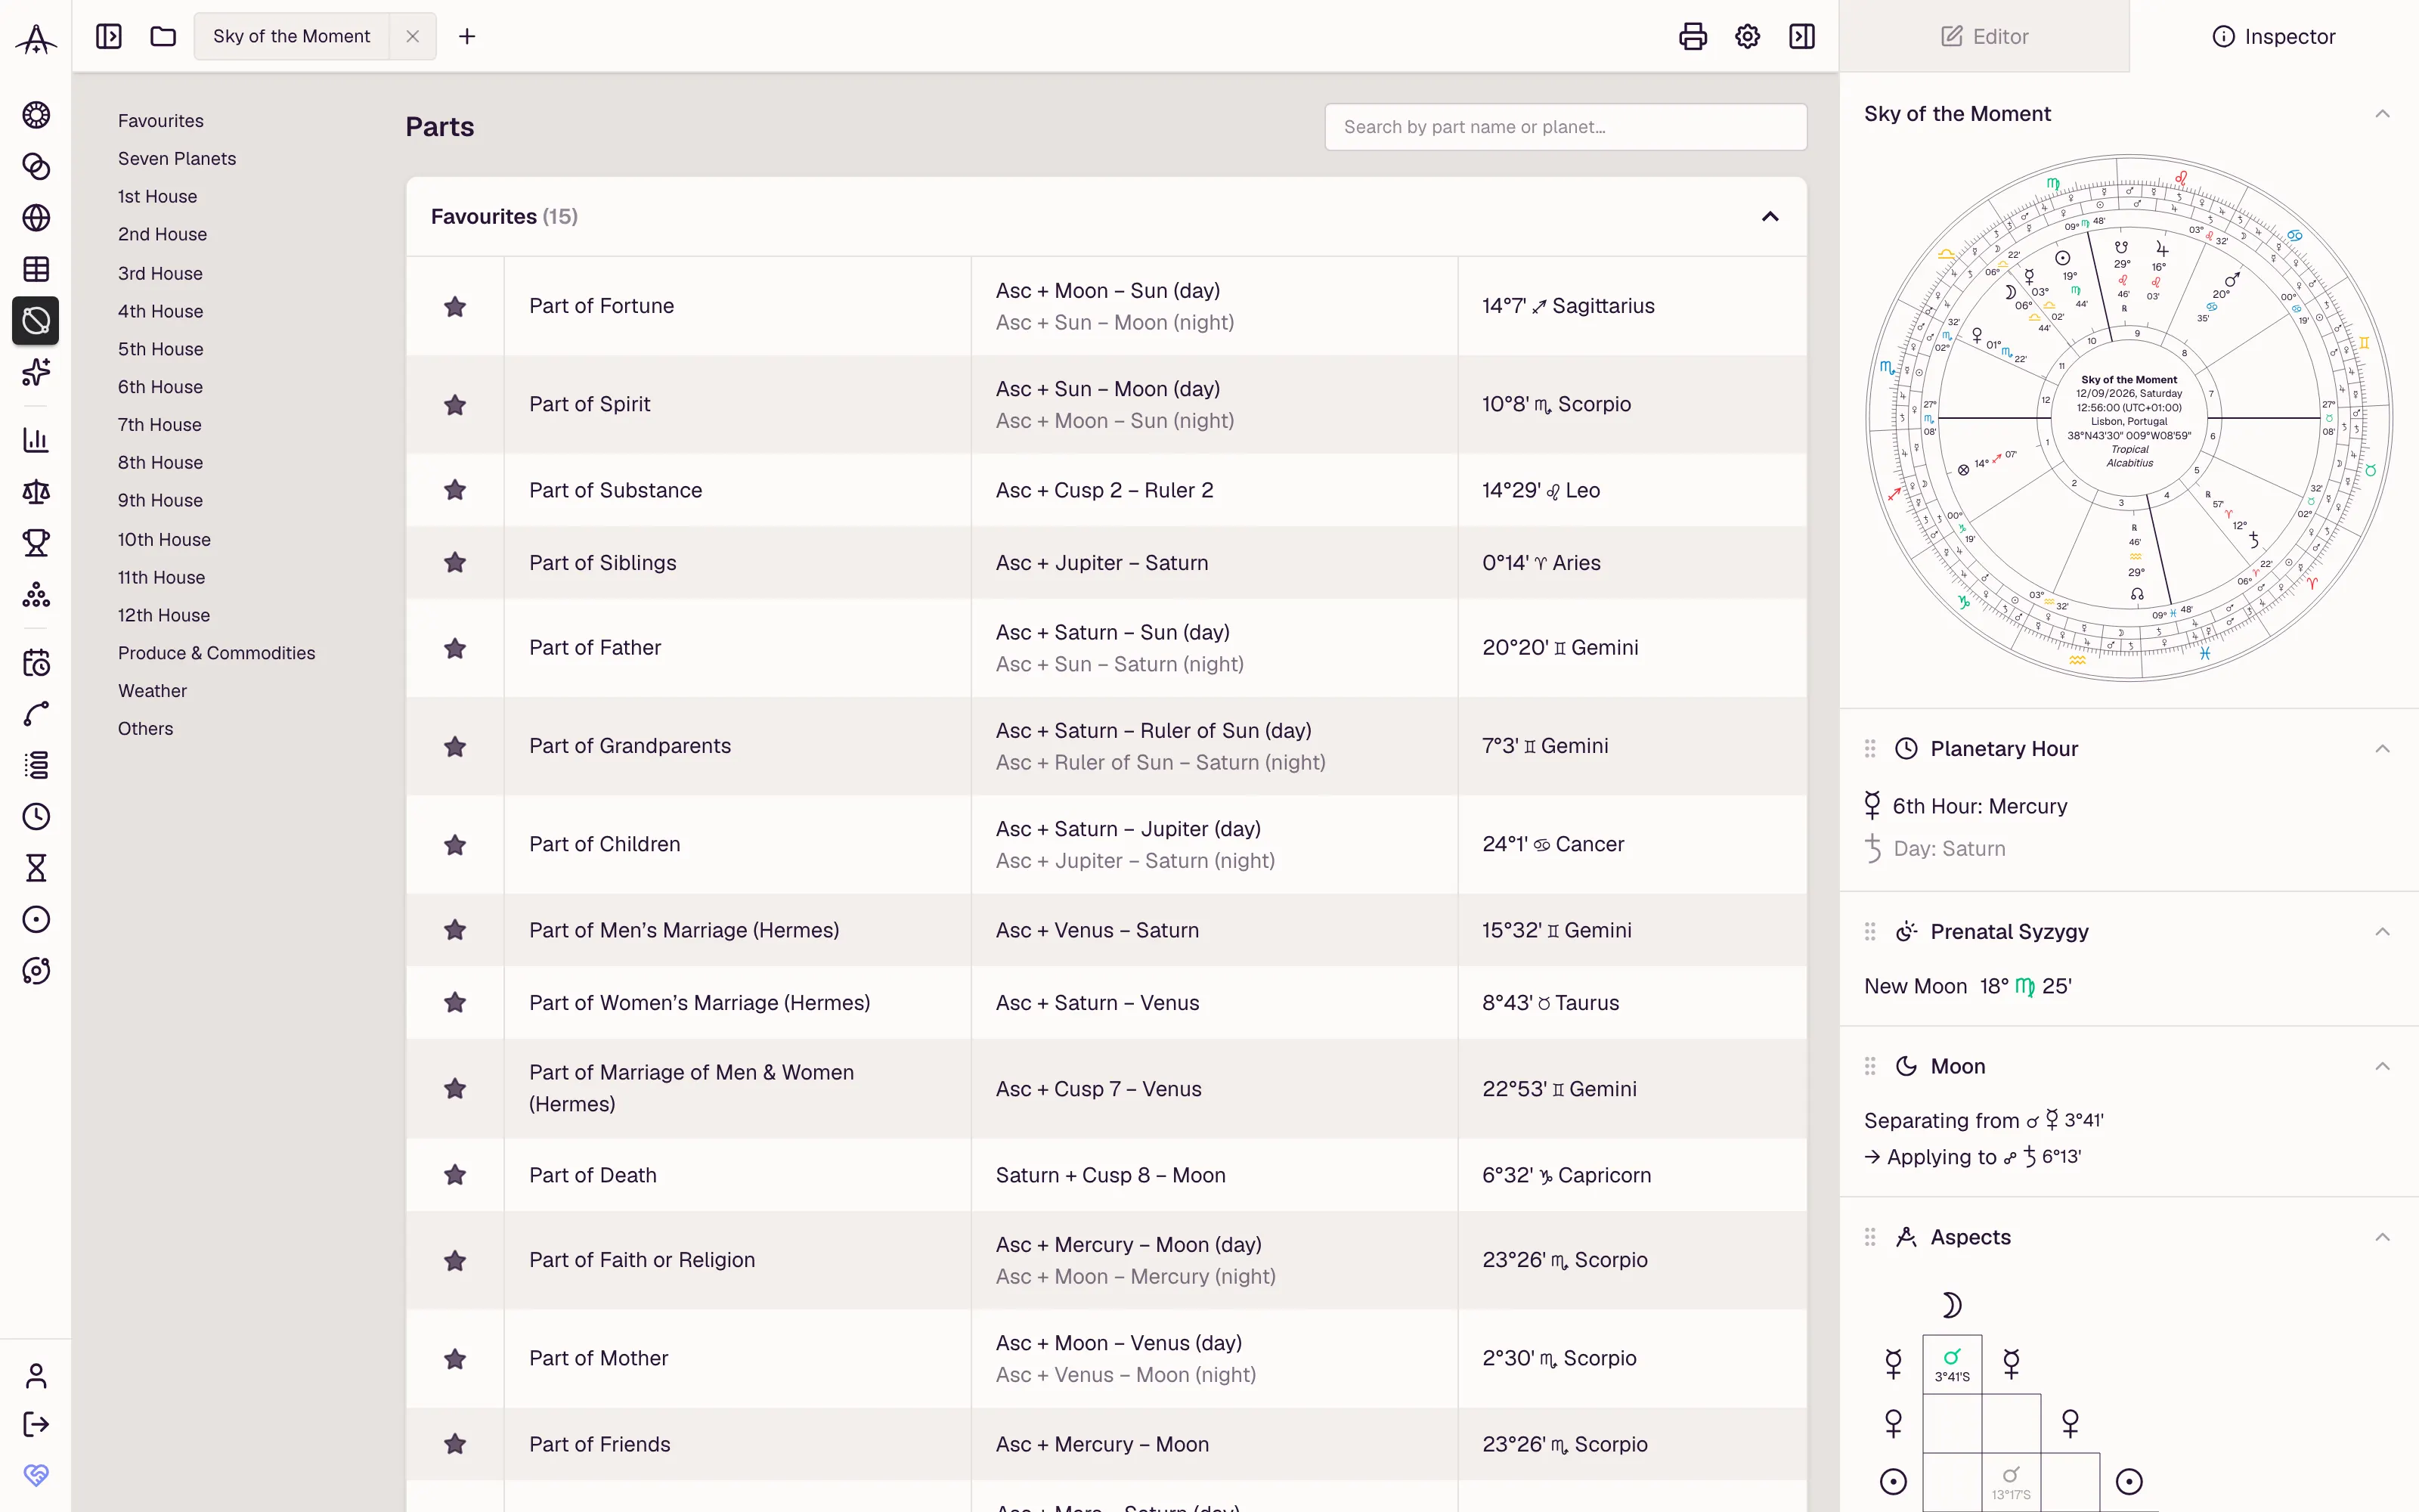Click the chart wheel icon in sidebar

click(x=36, y=115)
